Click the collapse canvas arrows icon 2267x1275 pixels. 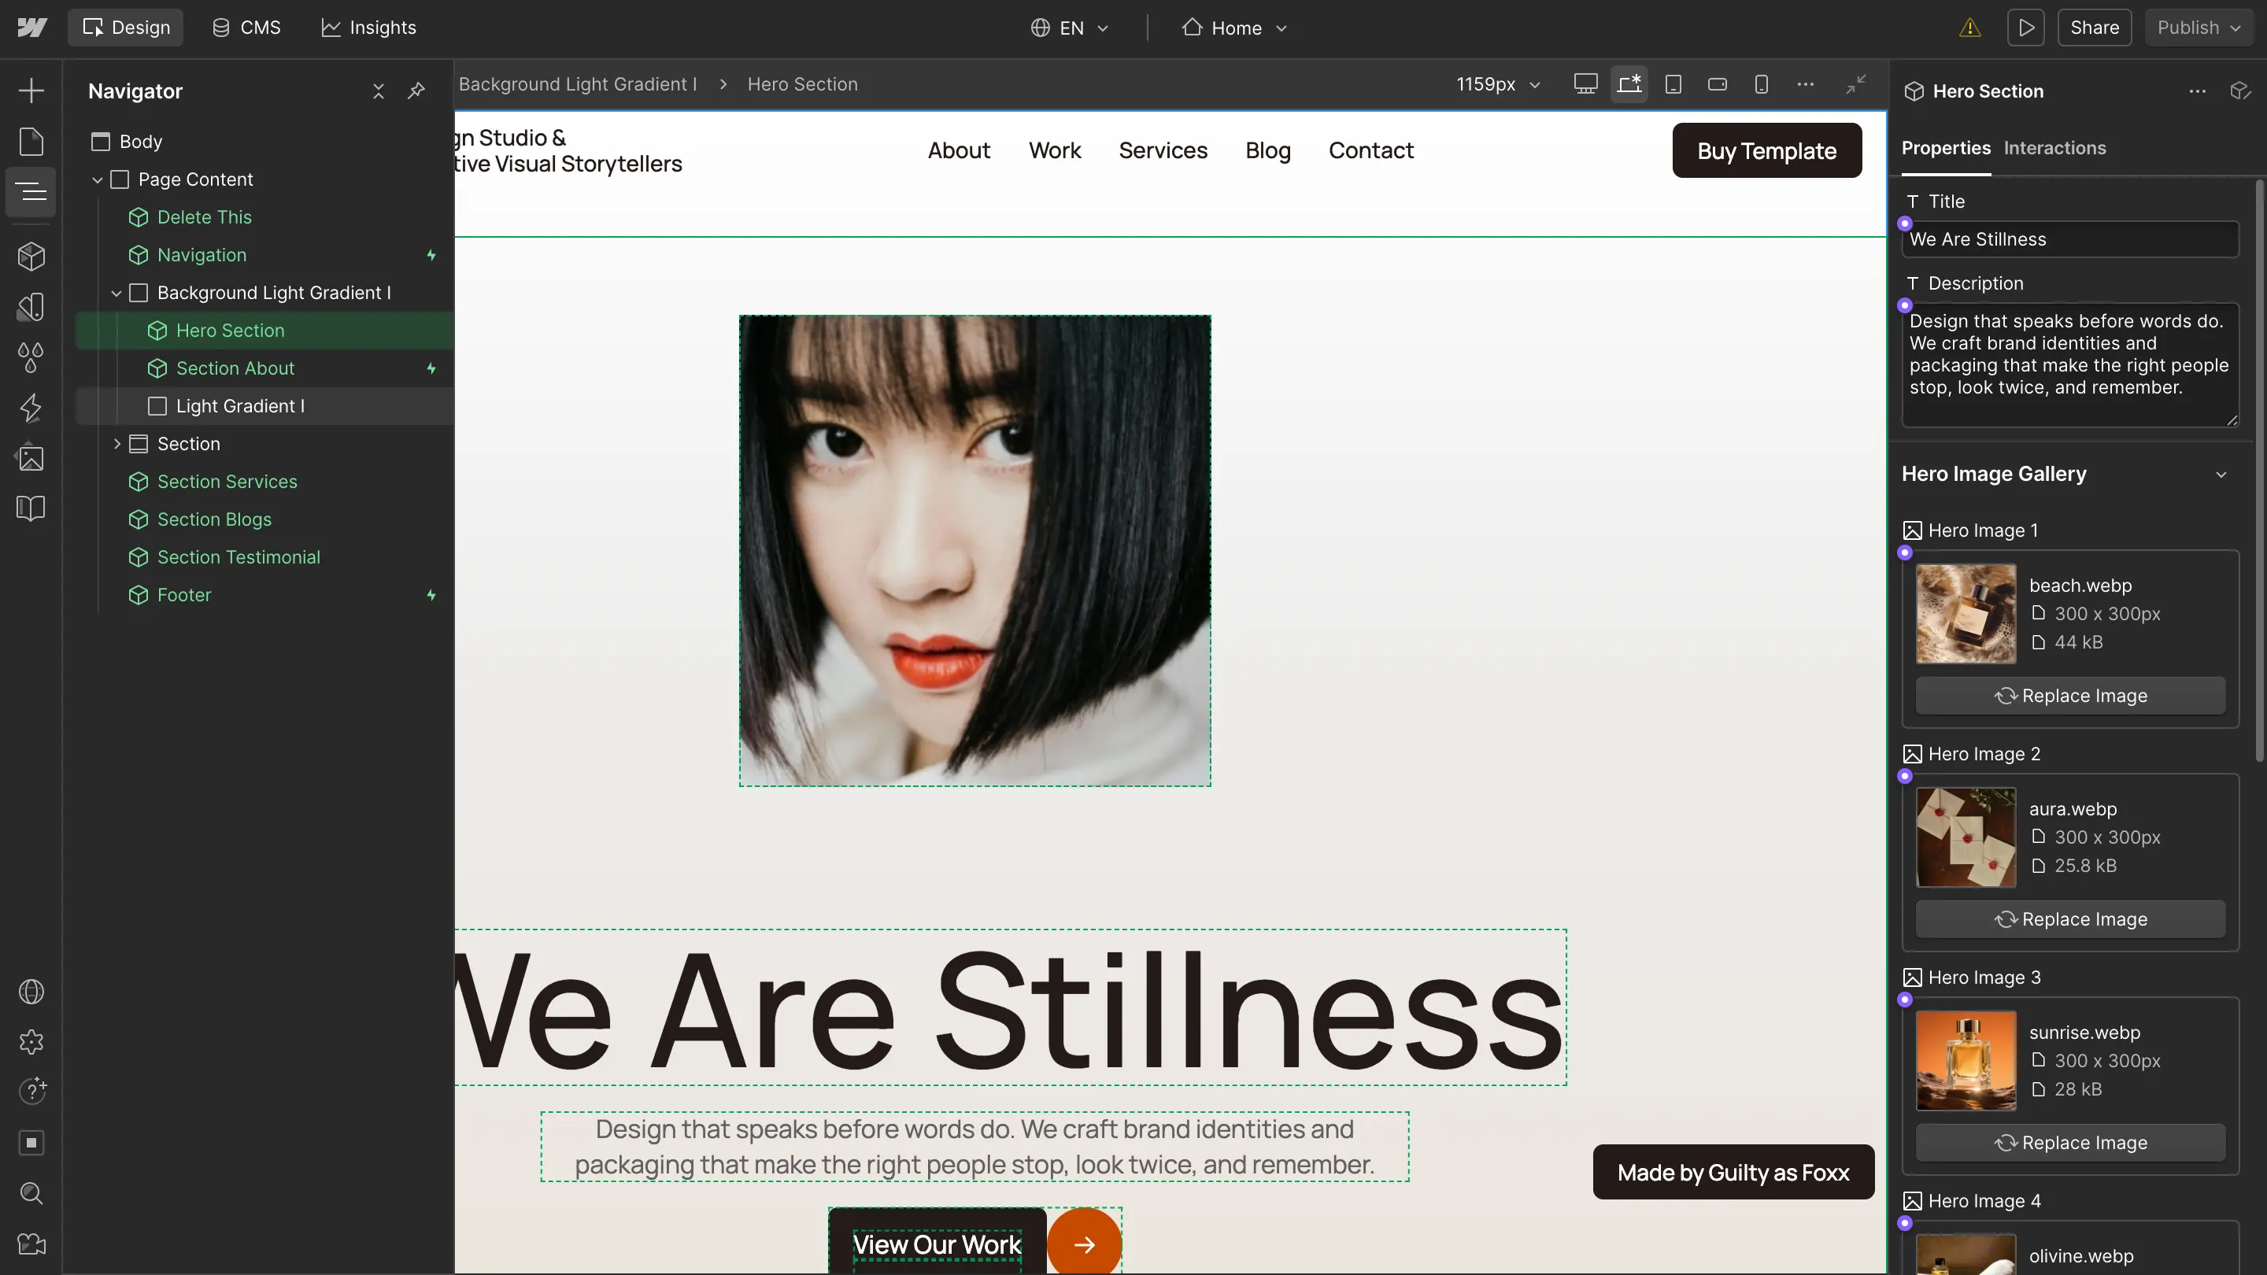[1856, 83]
